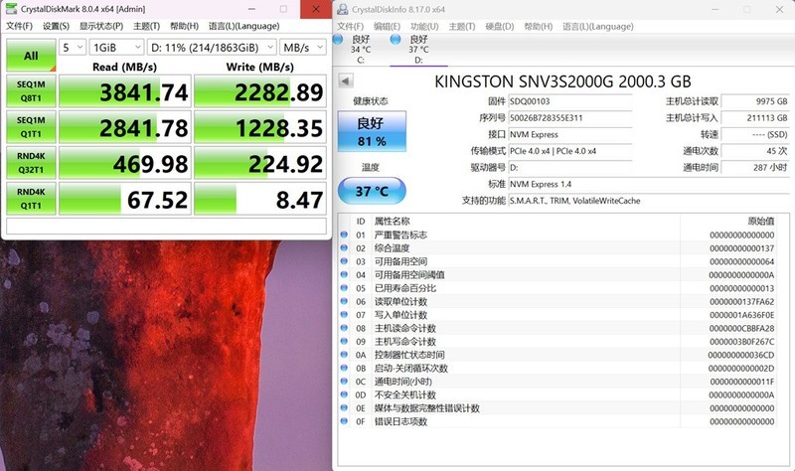Click the firmware field SDQ00103
Screen dimensions: 795x471
coord(570,101)
